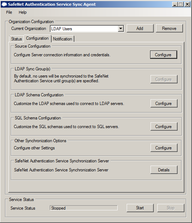This screenshot has width=192, height=223.
Task: Click Configure in LDAP Sync Group(s) section
Action: point(164,79)
